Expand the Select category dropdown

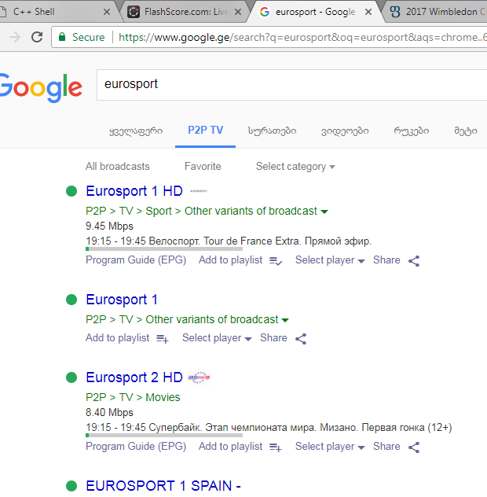coord(295,167)
